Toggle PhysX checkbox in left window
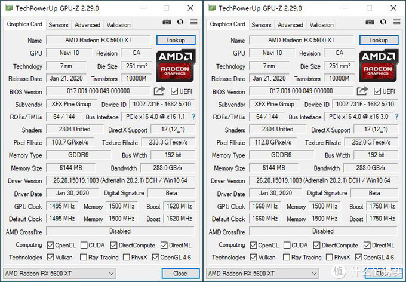This screenshot has height=282, width=406. [x=127, y=257]
